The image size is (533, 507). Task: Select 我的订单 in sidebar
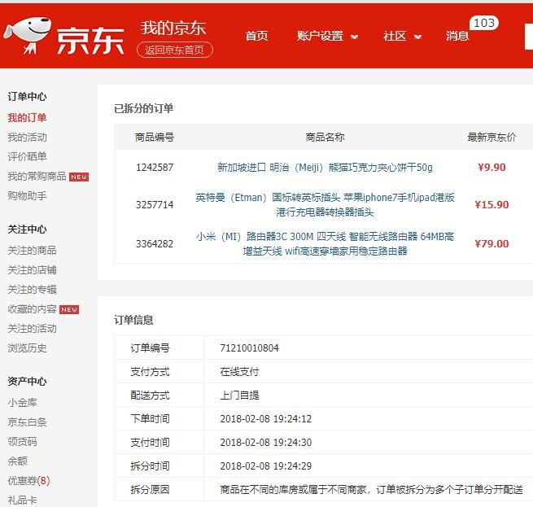pos(27,118)
